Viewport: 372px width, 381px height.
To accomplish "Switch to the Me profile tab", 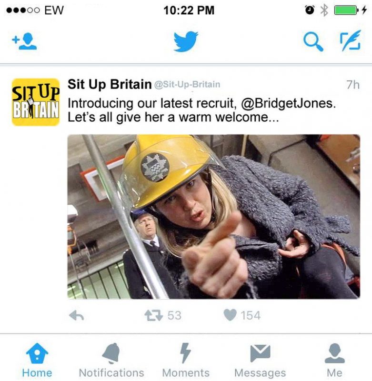I will tap(334, 361).
